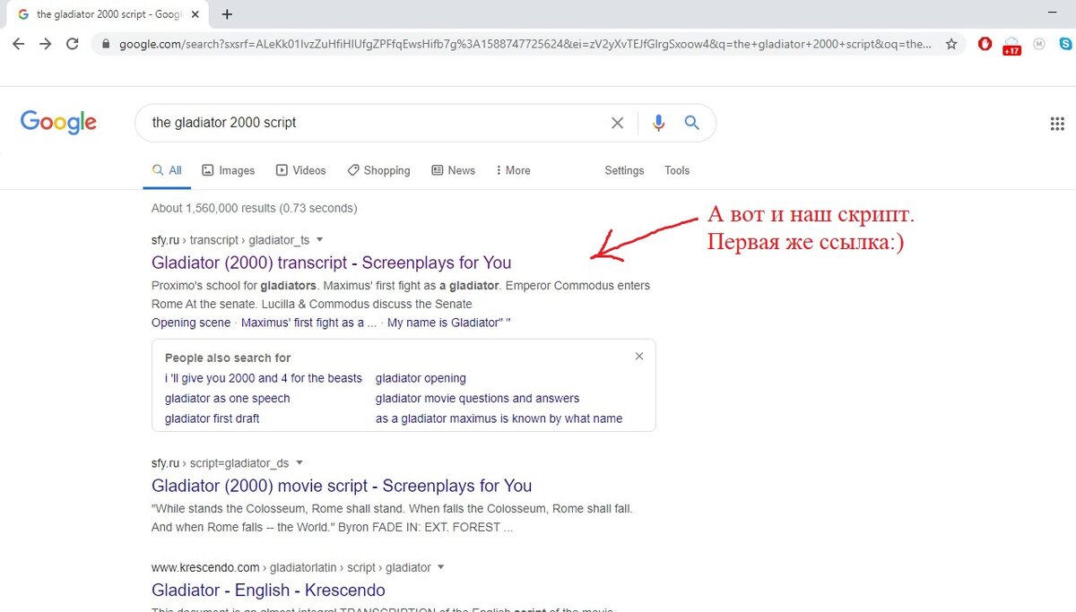The width and height of the screenshot is (1076, 612).
Task: Open the extension showing +17 badge
Action: (x=1011, y=46)
